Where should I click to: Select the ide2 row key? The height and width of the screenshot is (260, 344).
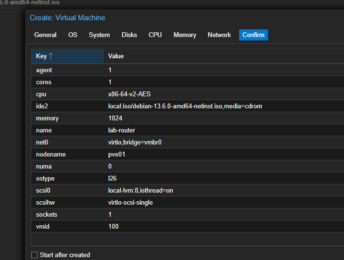pyautogui.click(x=42, y=106)
